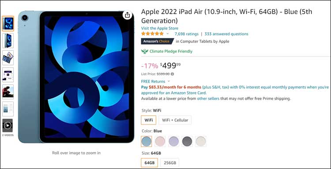The image size is (331, 169).
Task: Expand the star ratings dropdown chevron
Action: pos(168,34)
